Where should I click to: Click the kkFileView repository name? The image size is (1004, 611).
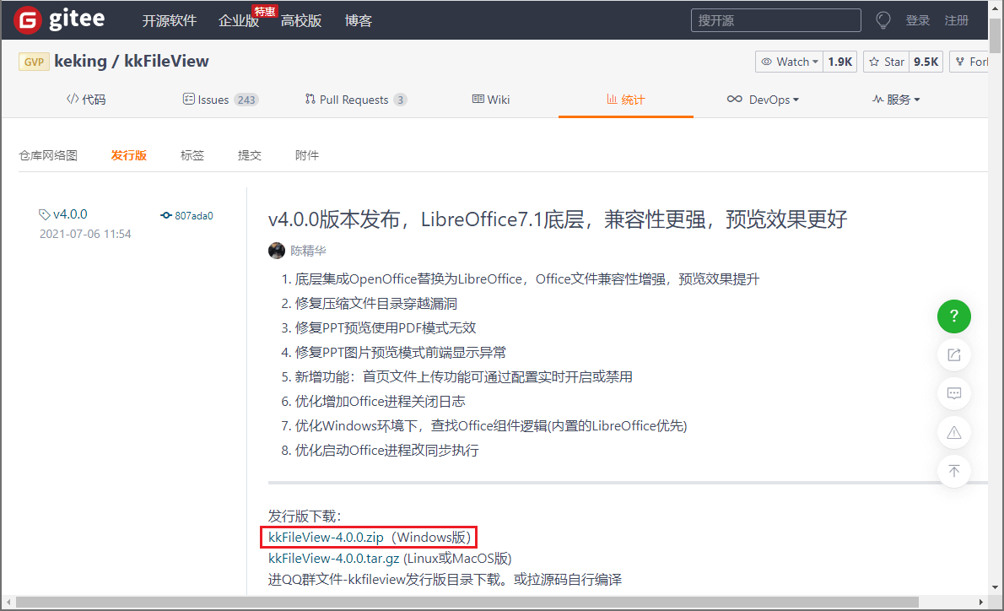(x=166, y=61)
